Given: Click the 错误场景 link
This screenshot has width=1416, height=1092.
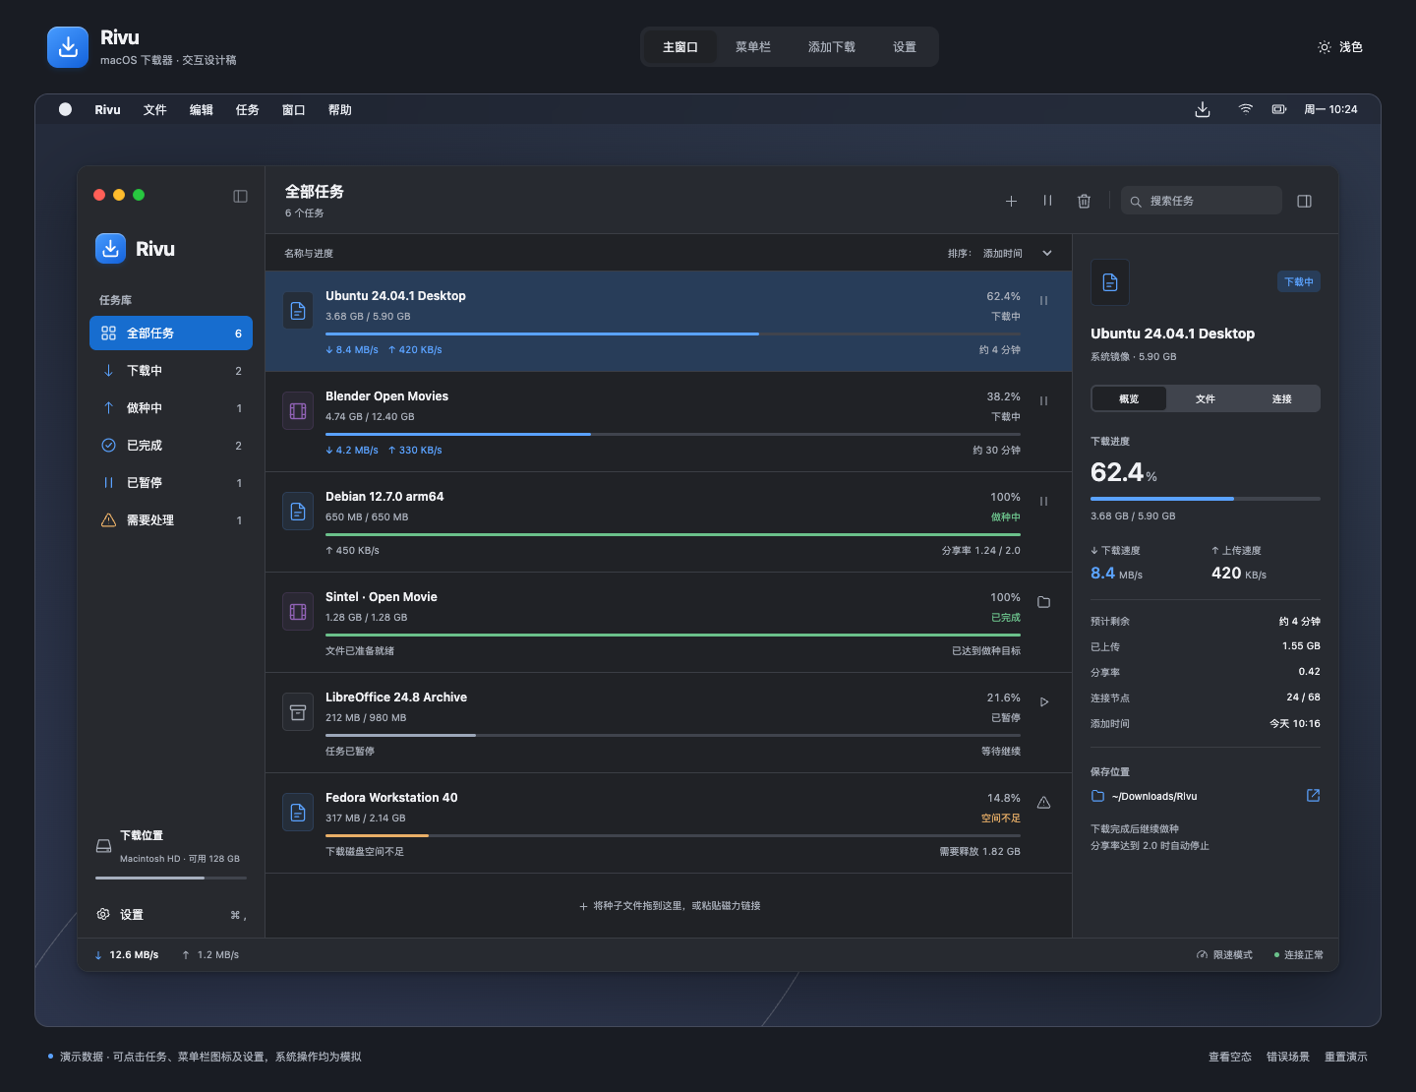Looking at the screenshot, I should click(x=1288, y=1057).
